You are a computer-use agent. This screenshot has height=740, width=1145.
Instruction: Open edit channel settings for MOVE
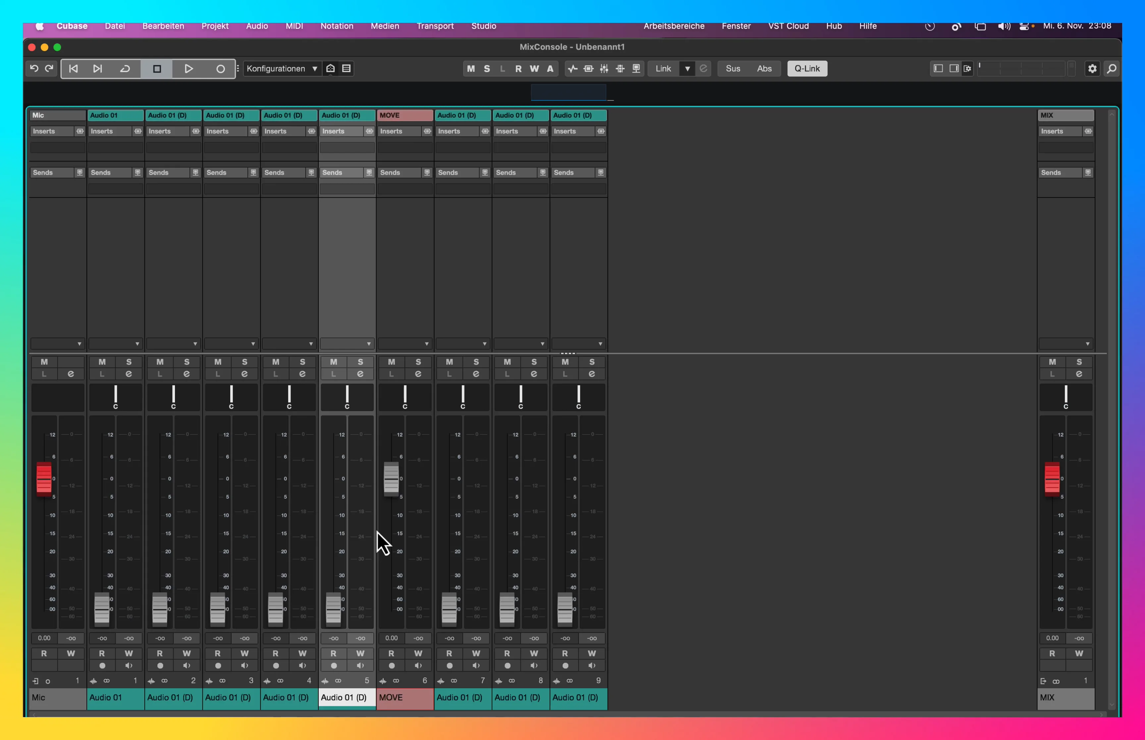tap(418, 374)
